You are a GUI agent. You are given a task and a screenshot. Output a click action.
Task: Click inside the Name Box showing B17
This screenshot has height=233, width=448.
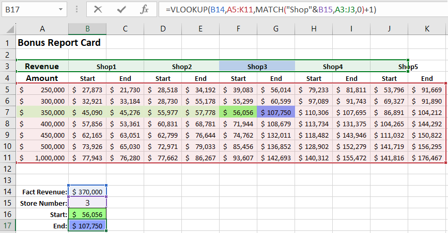coord(28,9)
